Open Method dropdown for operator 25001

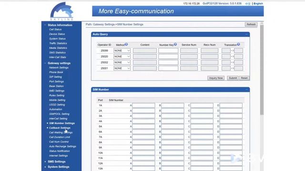pos(122,68)
